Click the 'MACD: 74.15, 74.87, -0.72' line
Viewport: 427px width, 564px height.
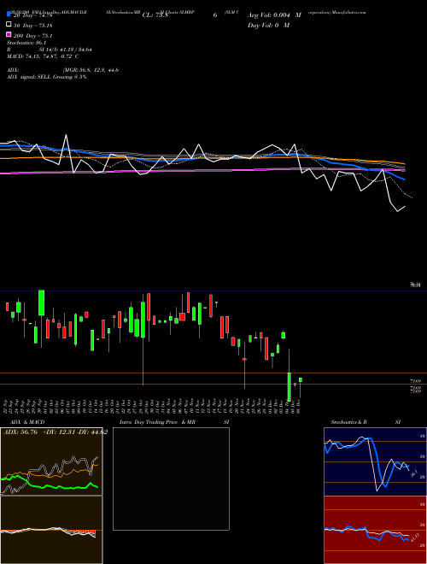point(43,56)
